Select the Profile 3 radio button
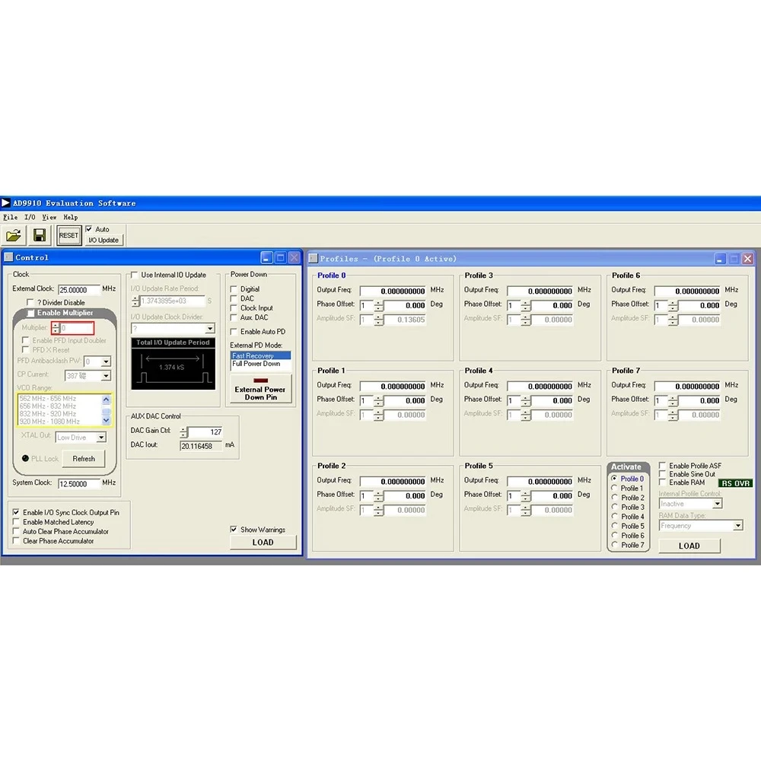The image size is (761, 761). (x=614, y=507)
